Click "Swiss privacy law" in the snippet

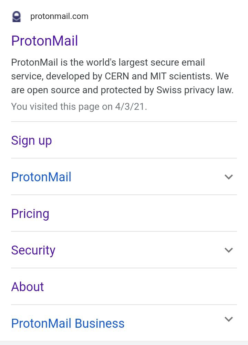(195, 90)
